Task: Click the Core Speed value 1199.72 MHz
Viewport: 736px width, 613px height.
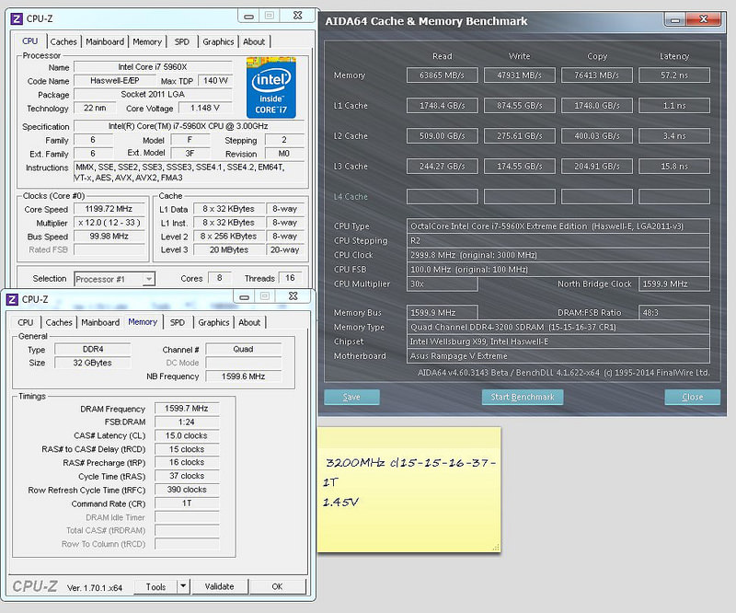Action: point(109,209)
